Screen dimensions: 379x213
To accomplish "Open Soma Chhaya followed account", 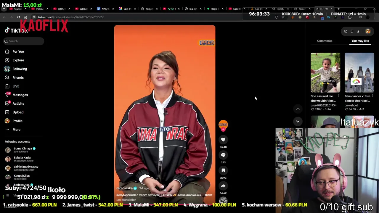I will [x=22, y=150].
